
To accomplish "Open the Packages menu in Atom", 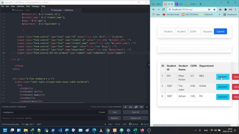I will point(35,6).
